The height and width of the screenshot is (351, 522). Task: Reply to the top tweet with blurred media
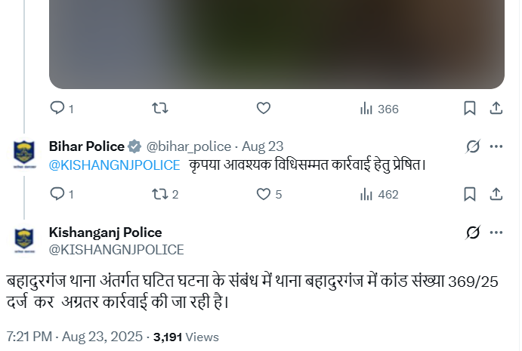click(x=57, y=109)
